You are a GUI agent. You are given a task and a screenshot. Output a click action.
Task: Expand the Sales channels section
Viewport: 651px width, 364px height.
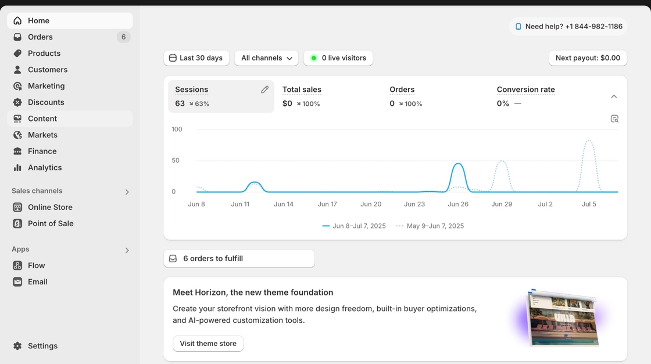point(127,192)
